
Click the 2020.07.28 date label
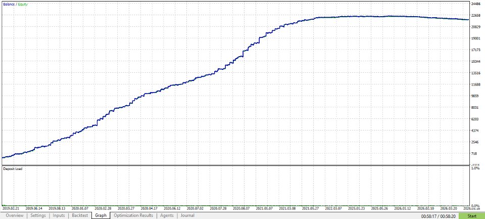[x=219, y=209]
